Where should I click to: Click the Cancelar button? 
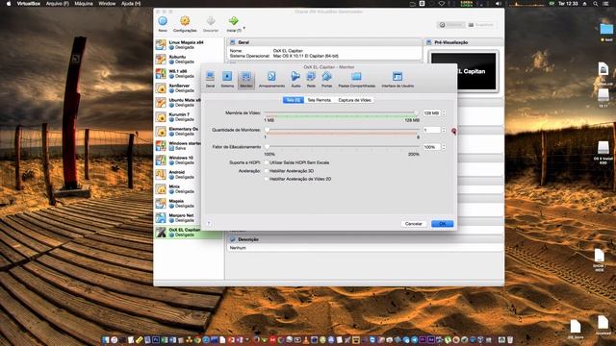click(x=413, y=224)
